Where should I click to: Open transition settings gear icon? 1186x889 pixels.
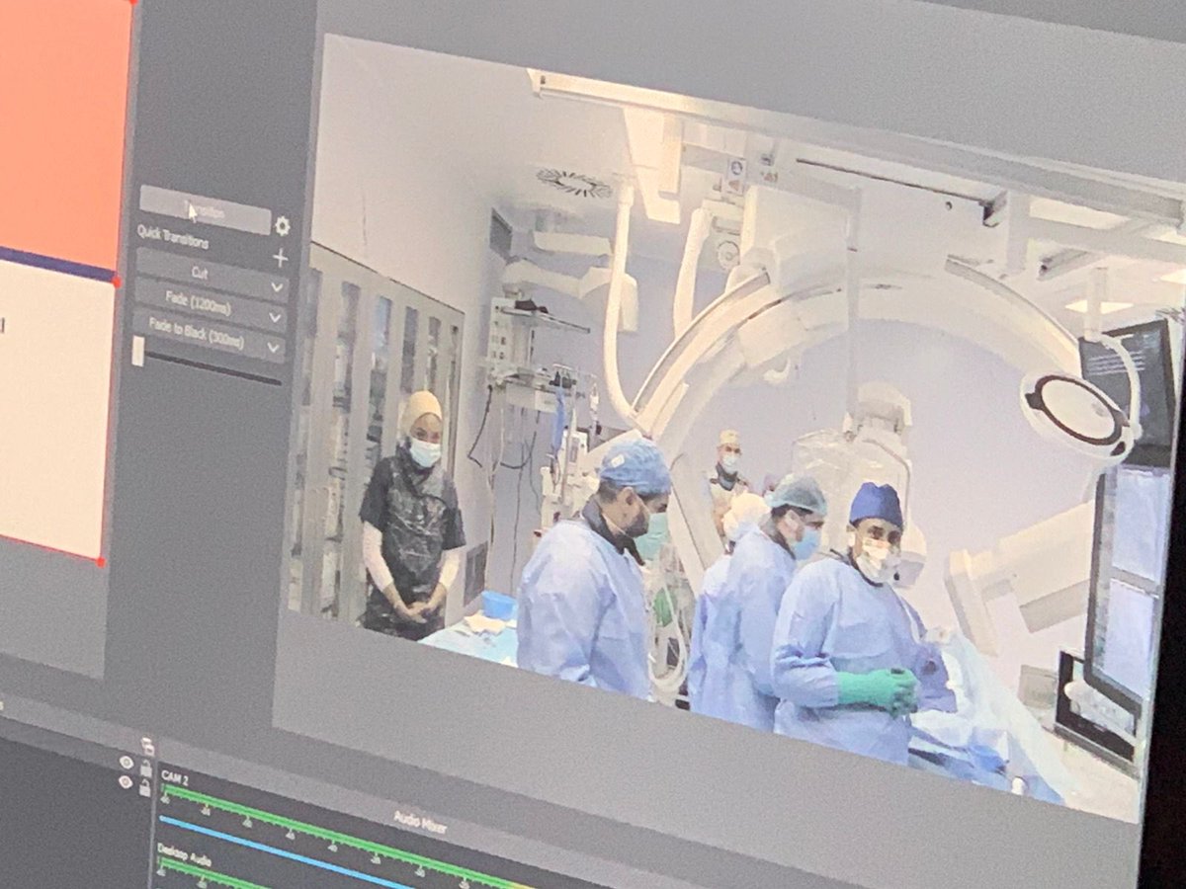(x=282, y=227)
